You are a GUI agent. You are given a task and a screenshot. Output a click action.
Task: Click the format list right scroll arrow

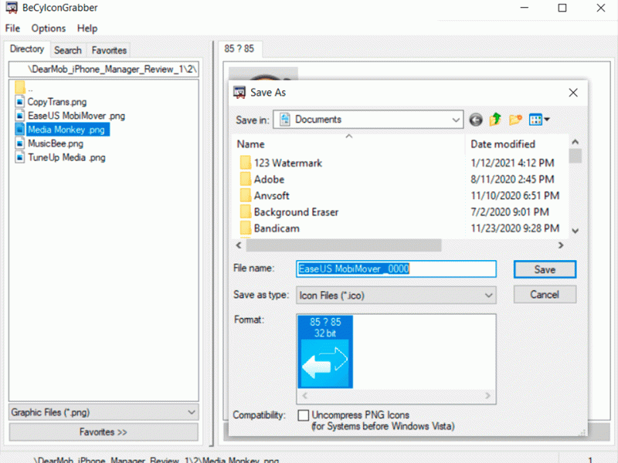point(488,396)
